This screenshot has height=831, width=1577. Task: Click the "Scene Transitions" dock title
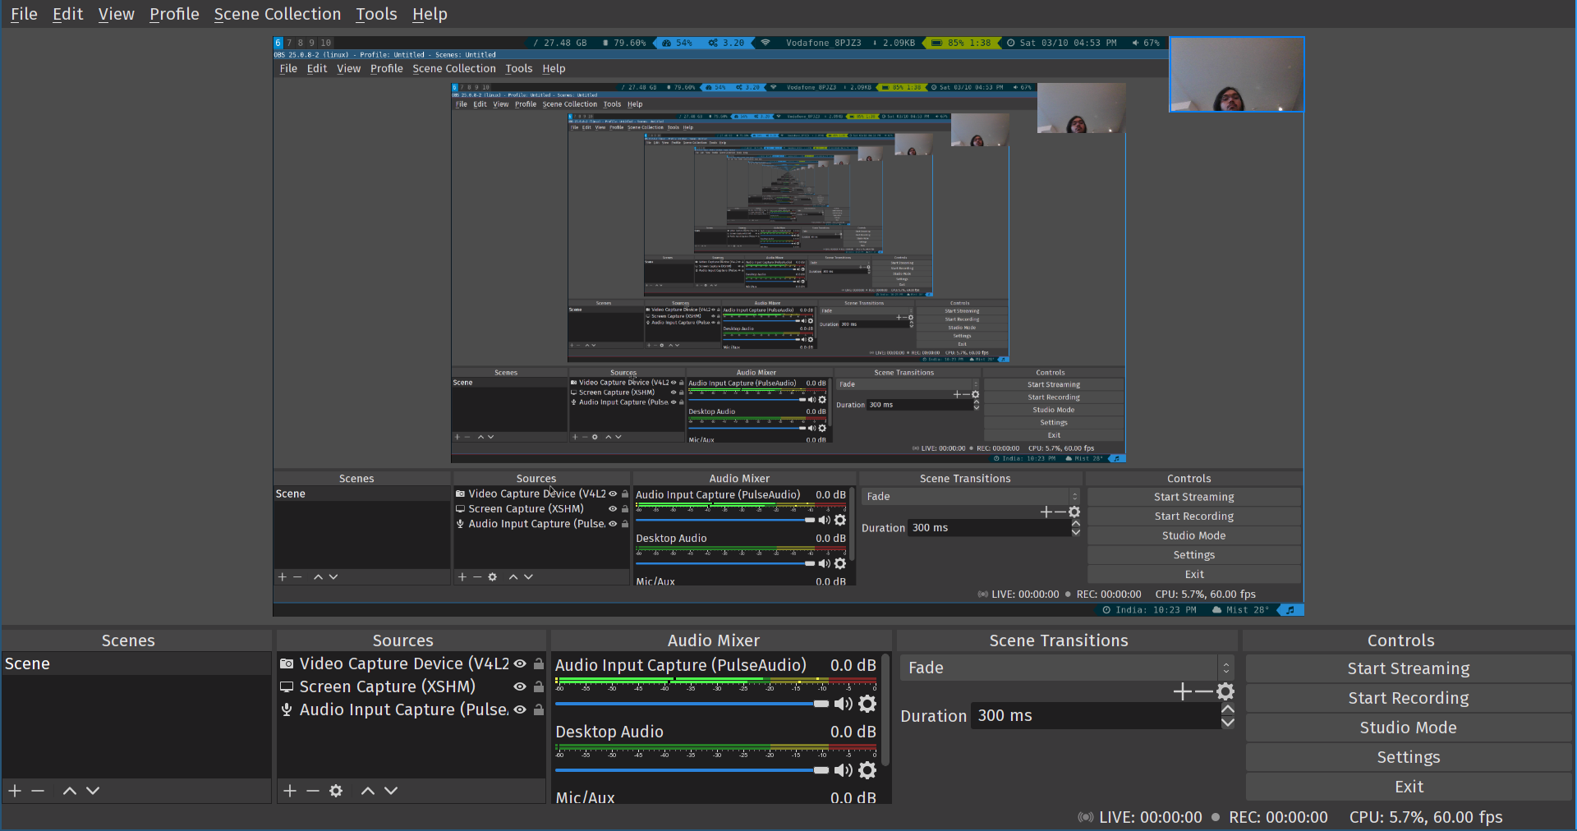(x=1059, y=640)
